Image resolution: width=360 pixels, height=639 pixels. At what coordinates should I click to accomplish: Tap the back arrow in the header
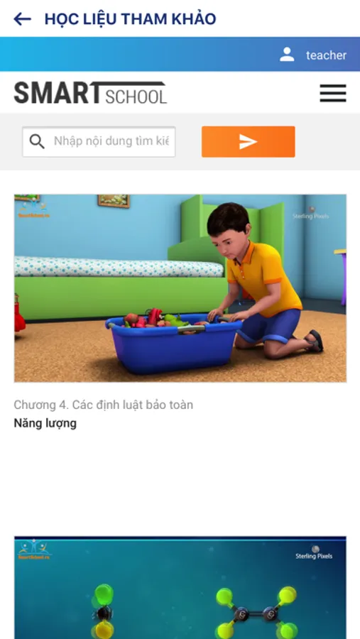[23, 18]
